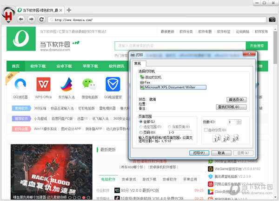Switch to 安卓游戏 tab

tap(129, 179)
